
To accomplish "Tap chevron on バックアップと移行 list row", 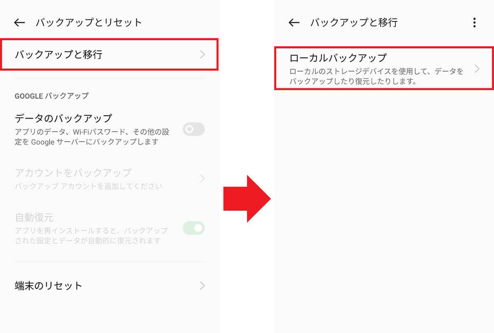I will tap(202, 54).
